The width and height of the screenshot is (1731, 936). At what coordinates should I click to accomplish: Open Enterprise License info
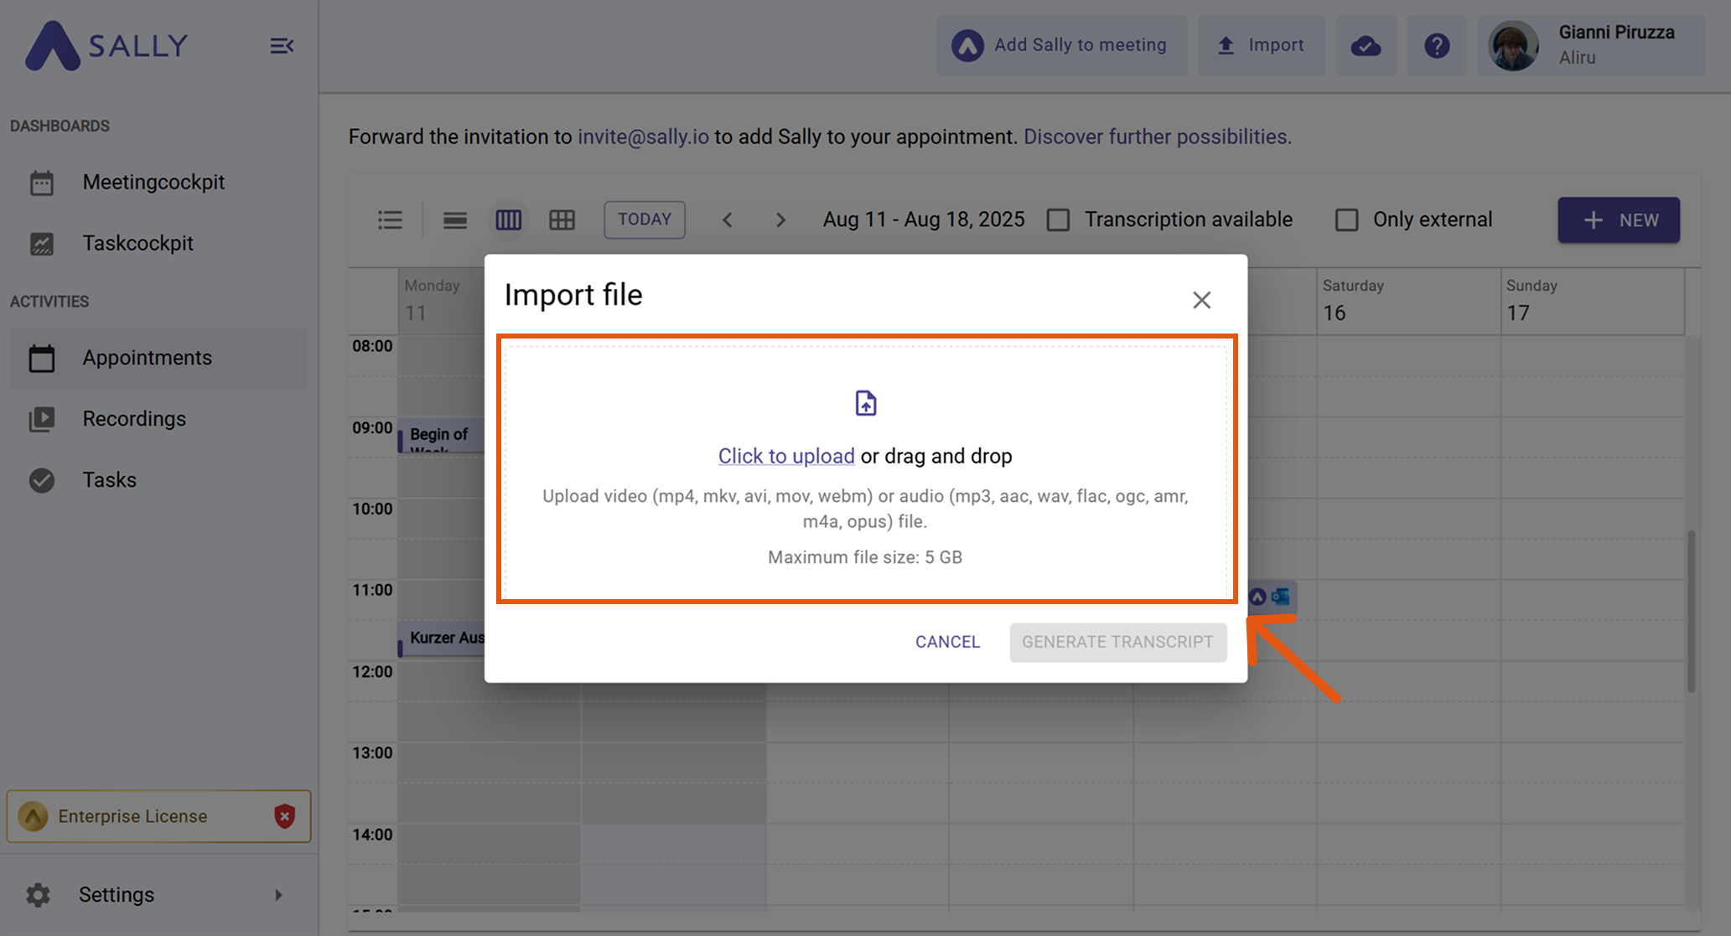pos(158,816)
